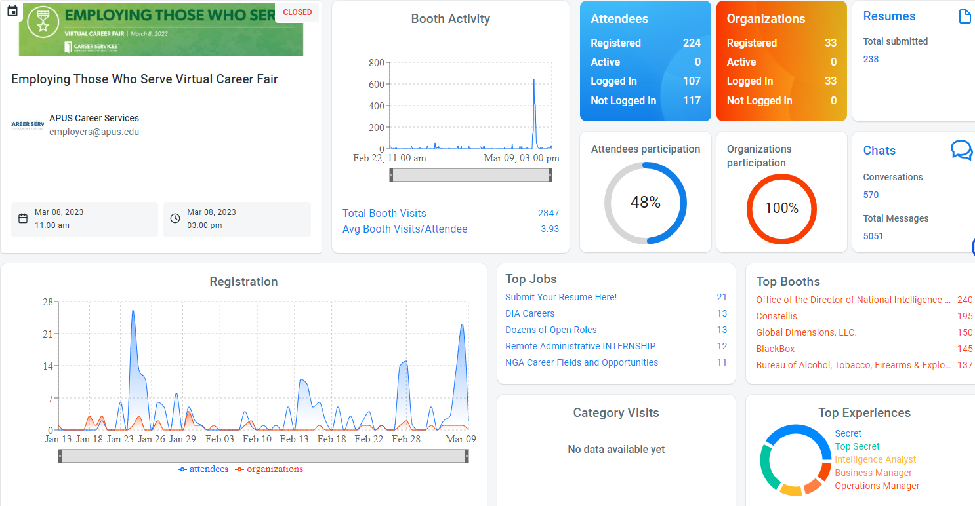The image size is (975, 506).
Task: Click left handle of Registration range slider
Action: click(60, 456)
